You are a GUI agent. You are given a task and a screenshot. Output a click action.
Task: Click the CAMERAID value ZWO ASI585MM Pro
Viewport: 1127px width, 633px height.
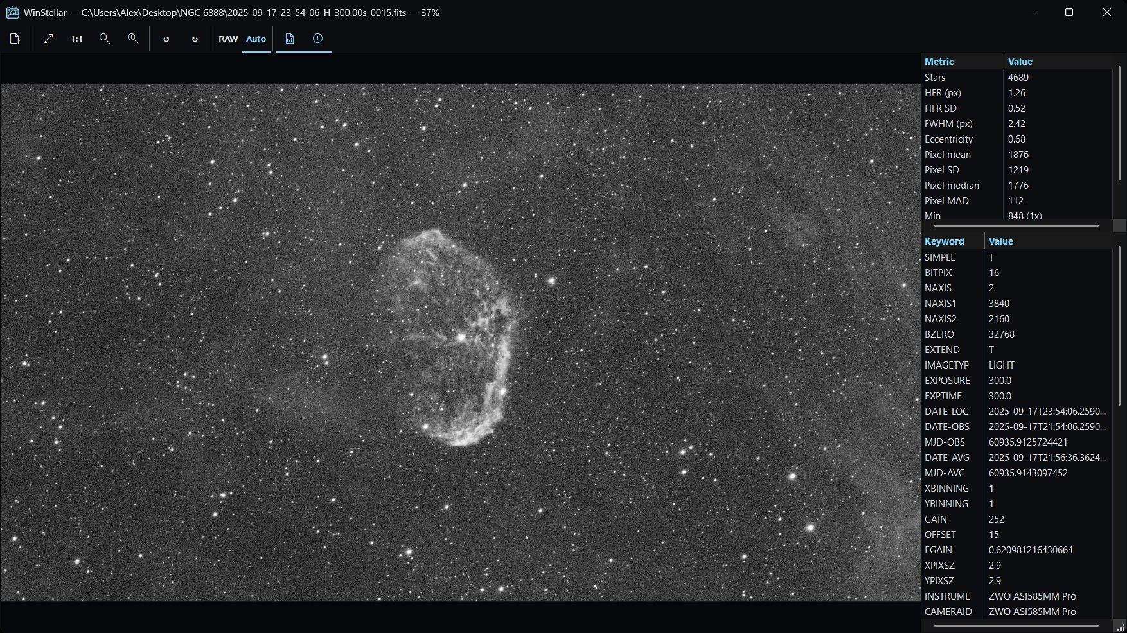[x=1032, y=611]
